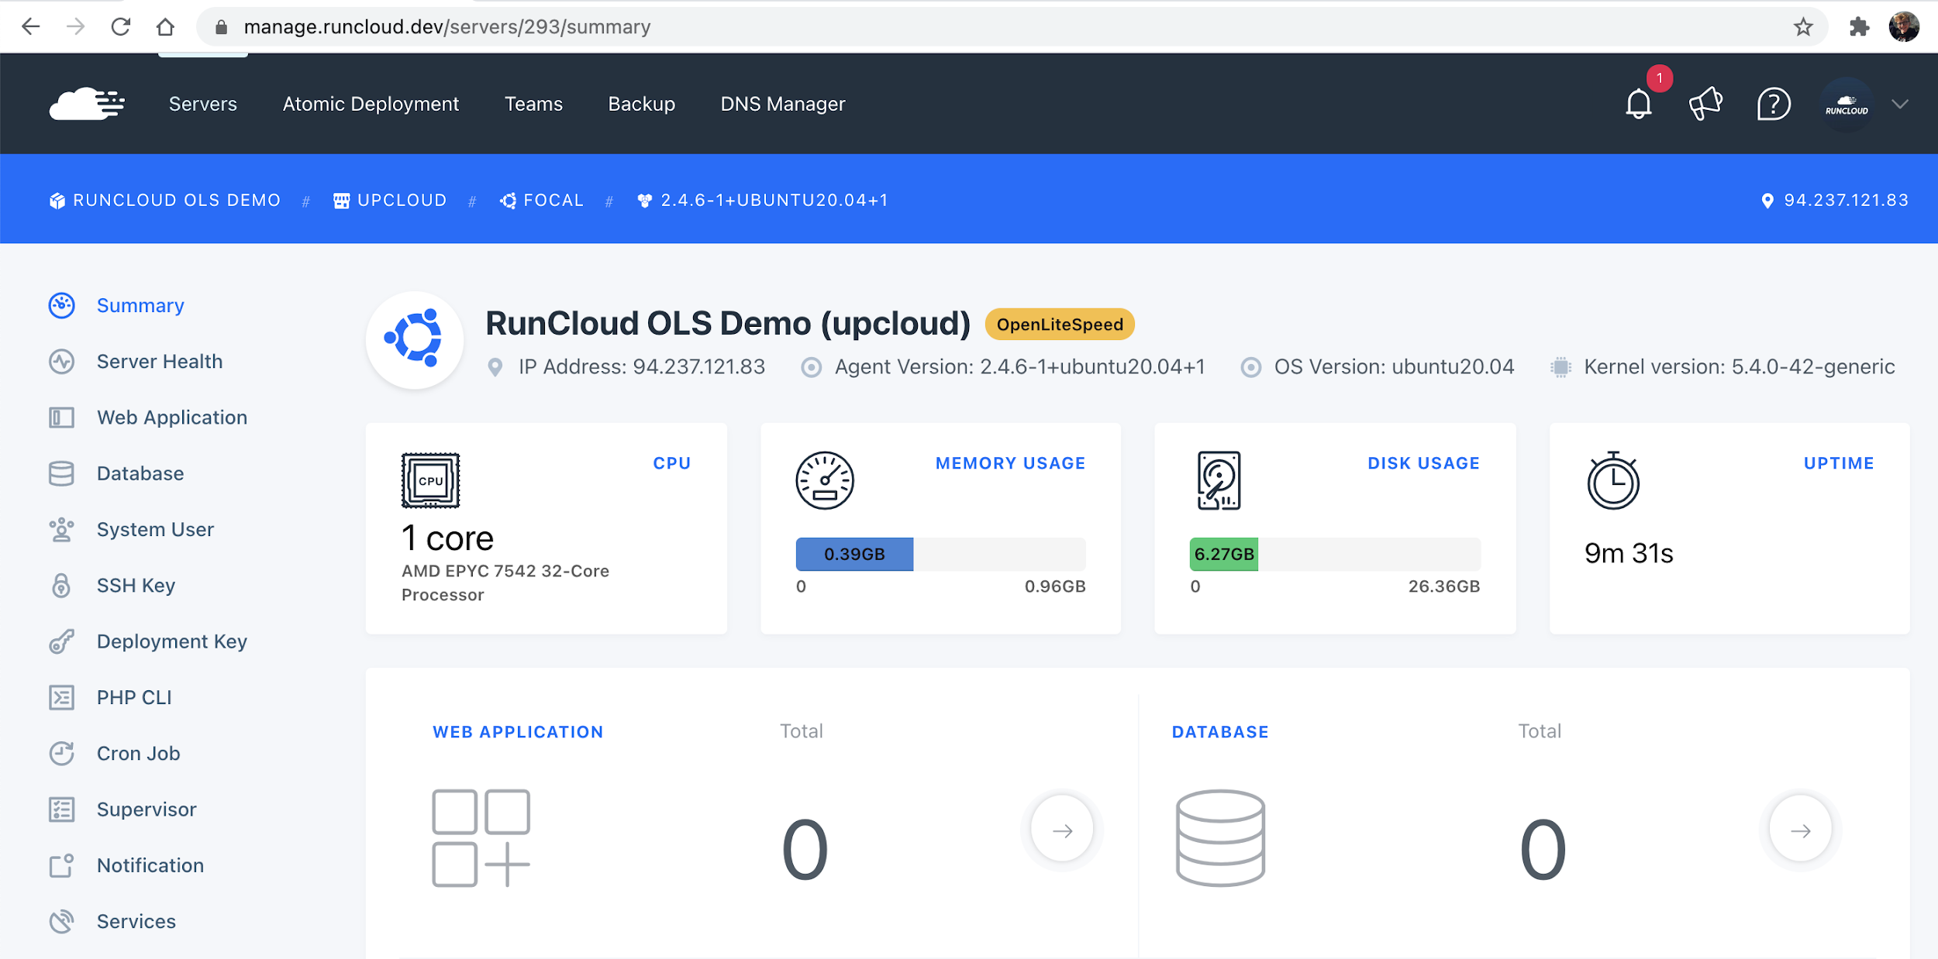This screenshot has height=959, width=1938.
Task: Click the CPU chip icon
Action: tap(430, 480)
